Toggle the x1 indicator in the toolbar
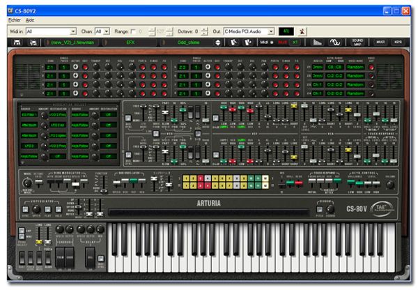The width and height of the screenshot is (418, 290). coord(295,42)
